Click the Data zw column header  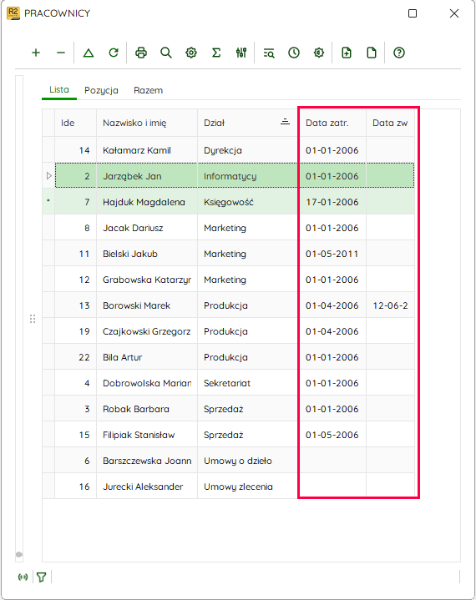(x=390, y=123)
